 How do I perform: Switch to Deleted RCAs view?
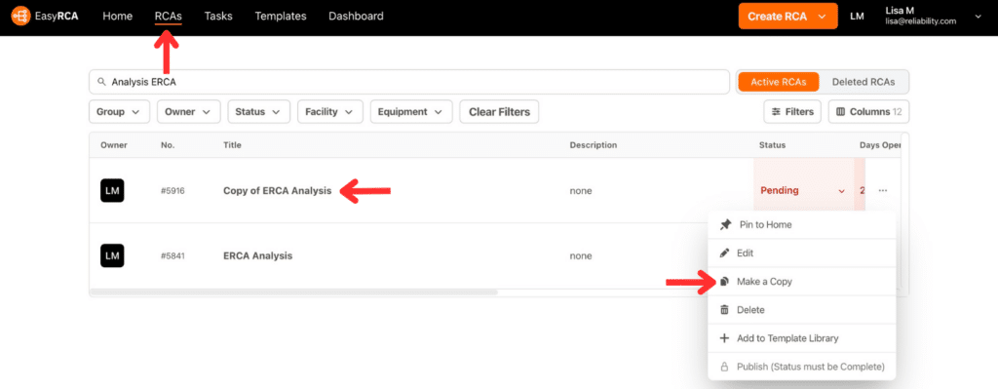864,82
